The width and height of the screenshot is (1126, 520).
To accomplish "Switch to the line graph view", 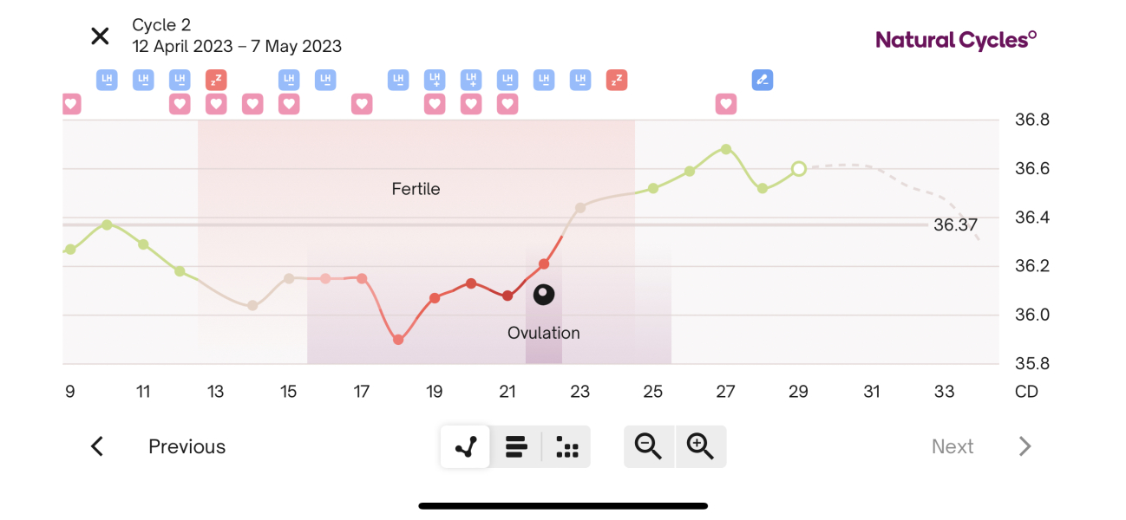I will [x=466, y=446].
